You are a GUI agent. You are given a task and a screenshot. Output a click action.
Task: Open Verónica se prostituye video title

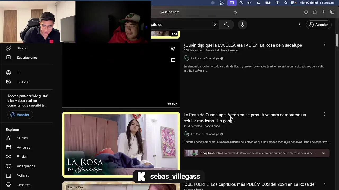pos(245,118)
